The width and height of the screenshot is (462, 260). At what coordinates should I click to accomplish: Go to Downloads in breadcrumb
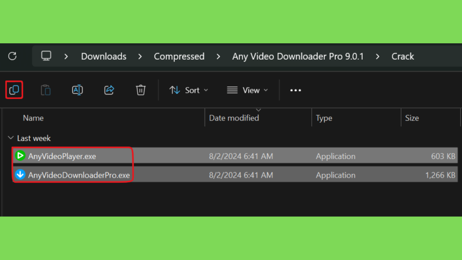coord(104,56)
